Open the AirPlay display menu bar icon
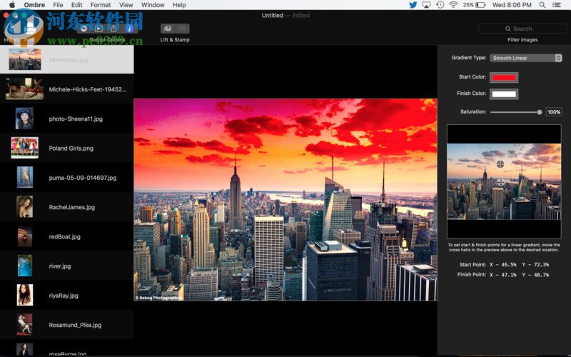 click(x=426, y=5)
